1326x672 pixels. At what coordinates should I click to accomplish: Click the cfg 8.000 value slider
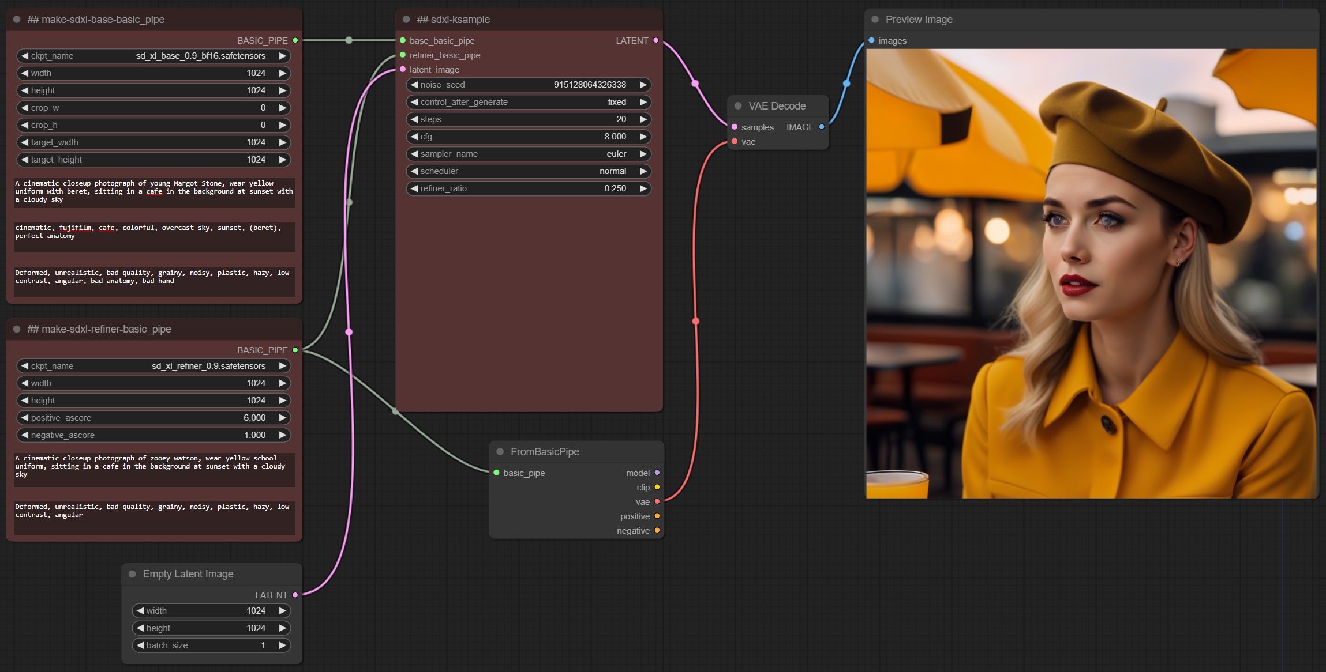(x=528, y=137)
